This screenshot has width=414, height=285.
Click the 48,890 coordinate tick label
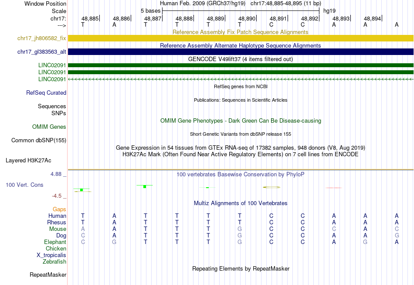click(x=247, y=18)
